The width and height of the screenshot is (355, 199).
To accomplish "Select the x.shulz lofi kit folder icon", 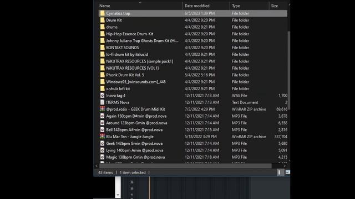I will click(x=102, y=88).
